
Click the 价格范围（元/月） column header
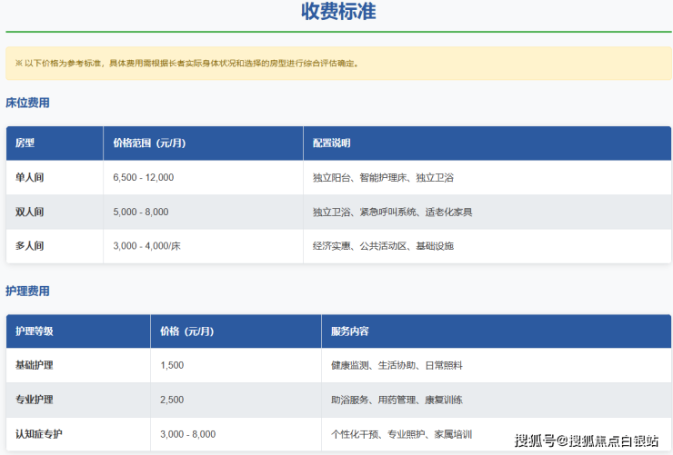[149, 143]
